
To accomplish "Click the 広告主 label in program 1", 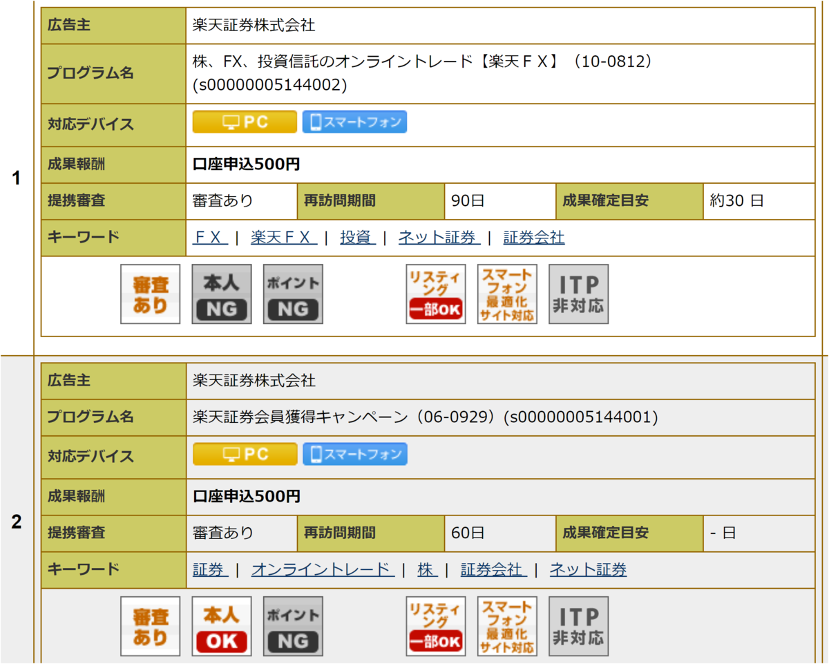I will (x=69, y=26).
